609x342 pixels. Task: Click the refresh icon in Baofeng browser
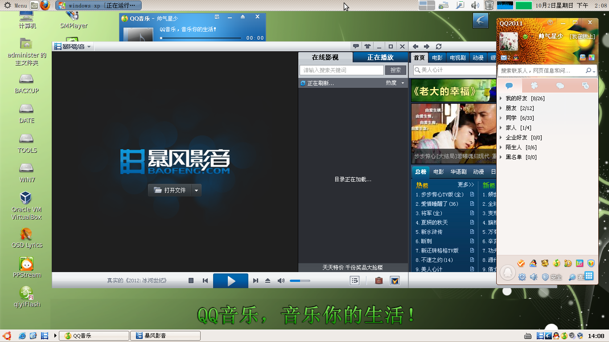click(439, 46)
